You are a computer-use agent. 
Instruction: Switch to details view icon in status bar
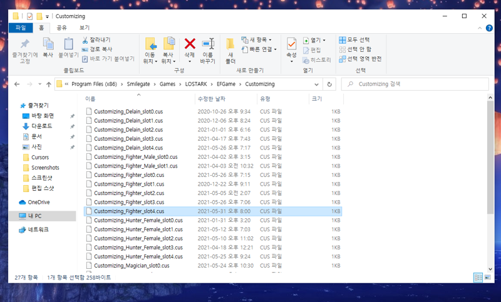click(478, 278)
